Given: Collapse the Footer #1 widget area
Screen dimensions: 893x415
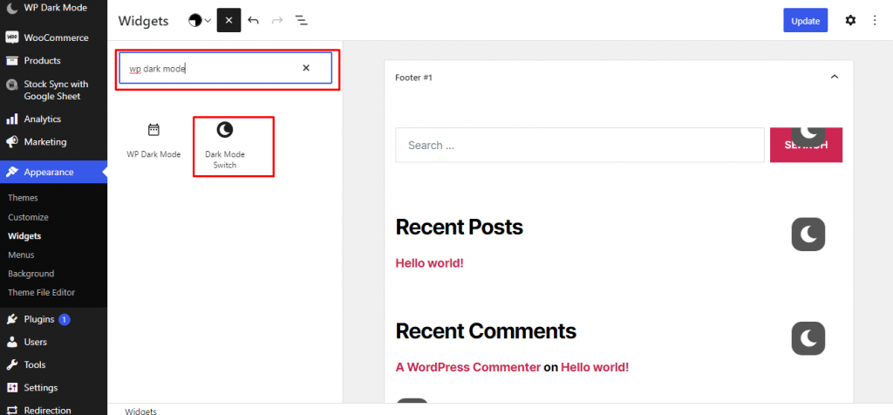Looking at the screenshot, I should pyautogui.click(x=835, y=77).
